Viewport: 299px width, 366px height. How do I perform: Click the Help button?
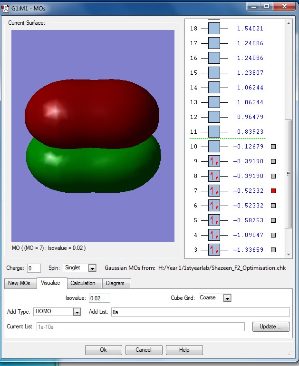[184, 350]
